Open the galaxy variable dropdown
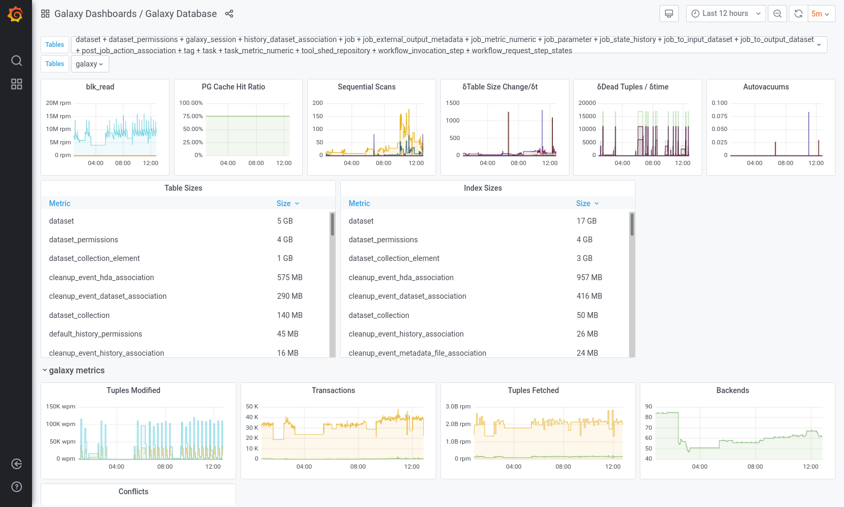Viewport: 844px width, 507px height. [90, 64]
